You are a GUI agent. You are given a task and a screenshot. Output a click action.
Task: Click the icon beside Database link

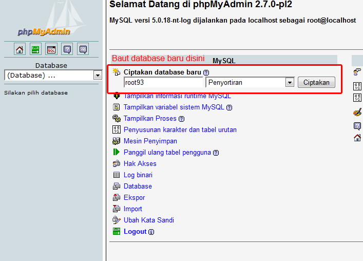(x=116, y=186)
